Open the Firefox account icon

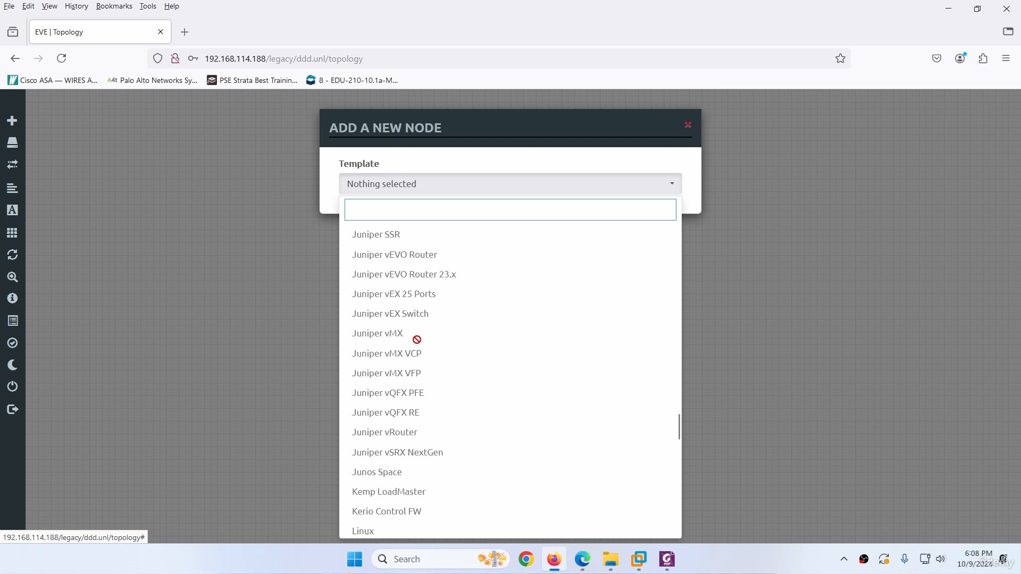pyautogui.click(x=960, y=58)
